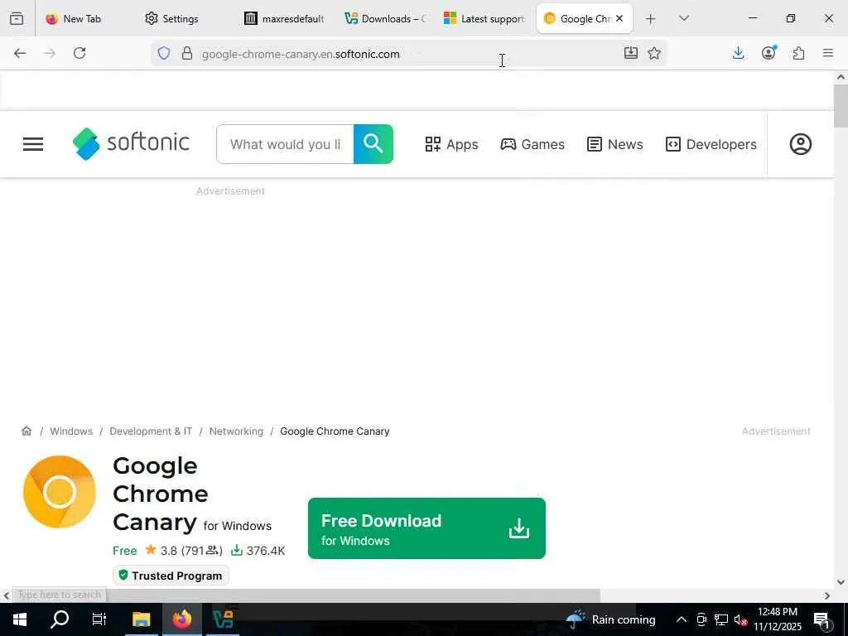Go back to previous page
Image resolution: width=848 pixels, height=636 pixels.
point(20,53)
